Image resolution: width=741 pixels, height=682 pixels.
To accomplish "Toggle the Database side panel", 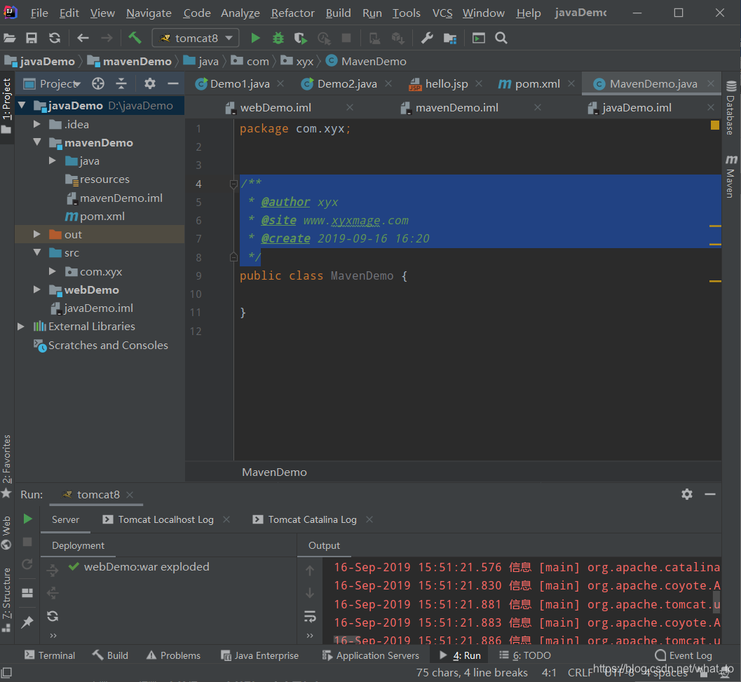I will pyautogui.click(x=731, y=109).
